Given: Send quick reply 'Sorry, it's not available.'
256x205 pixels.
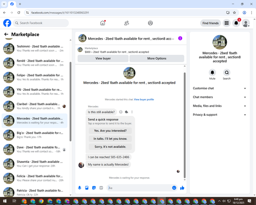Looking at the screenshot, I should coord(110,147).
